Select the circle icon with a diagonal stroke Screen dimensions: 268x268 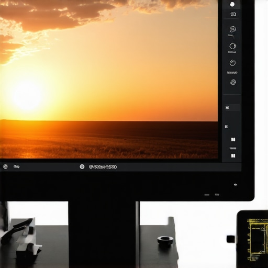tap(232, 63)
